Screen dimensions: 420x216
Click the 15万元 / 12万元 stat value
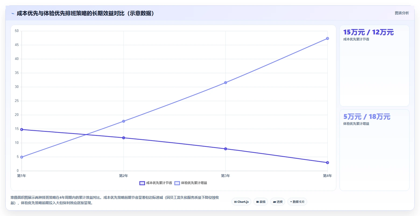368,32
